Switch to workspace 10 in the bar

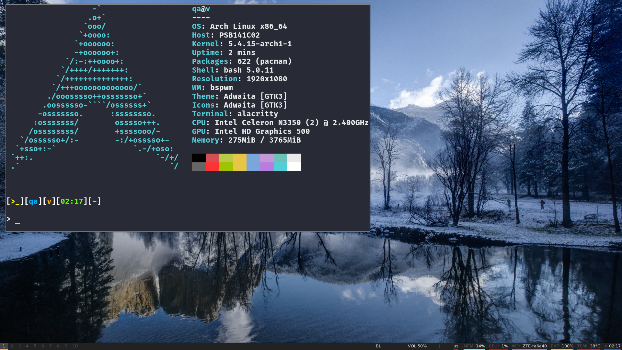(x=75, y=346)
